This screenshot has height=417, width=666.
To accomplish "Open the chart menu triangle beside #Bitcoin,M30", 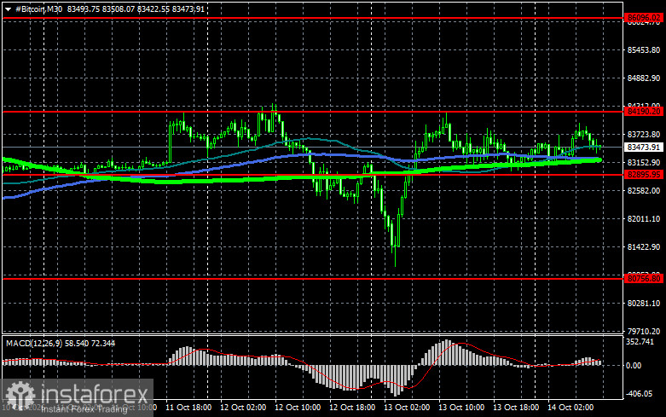I will 8,9.
